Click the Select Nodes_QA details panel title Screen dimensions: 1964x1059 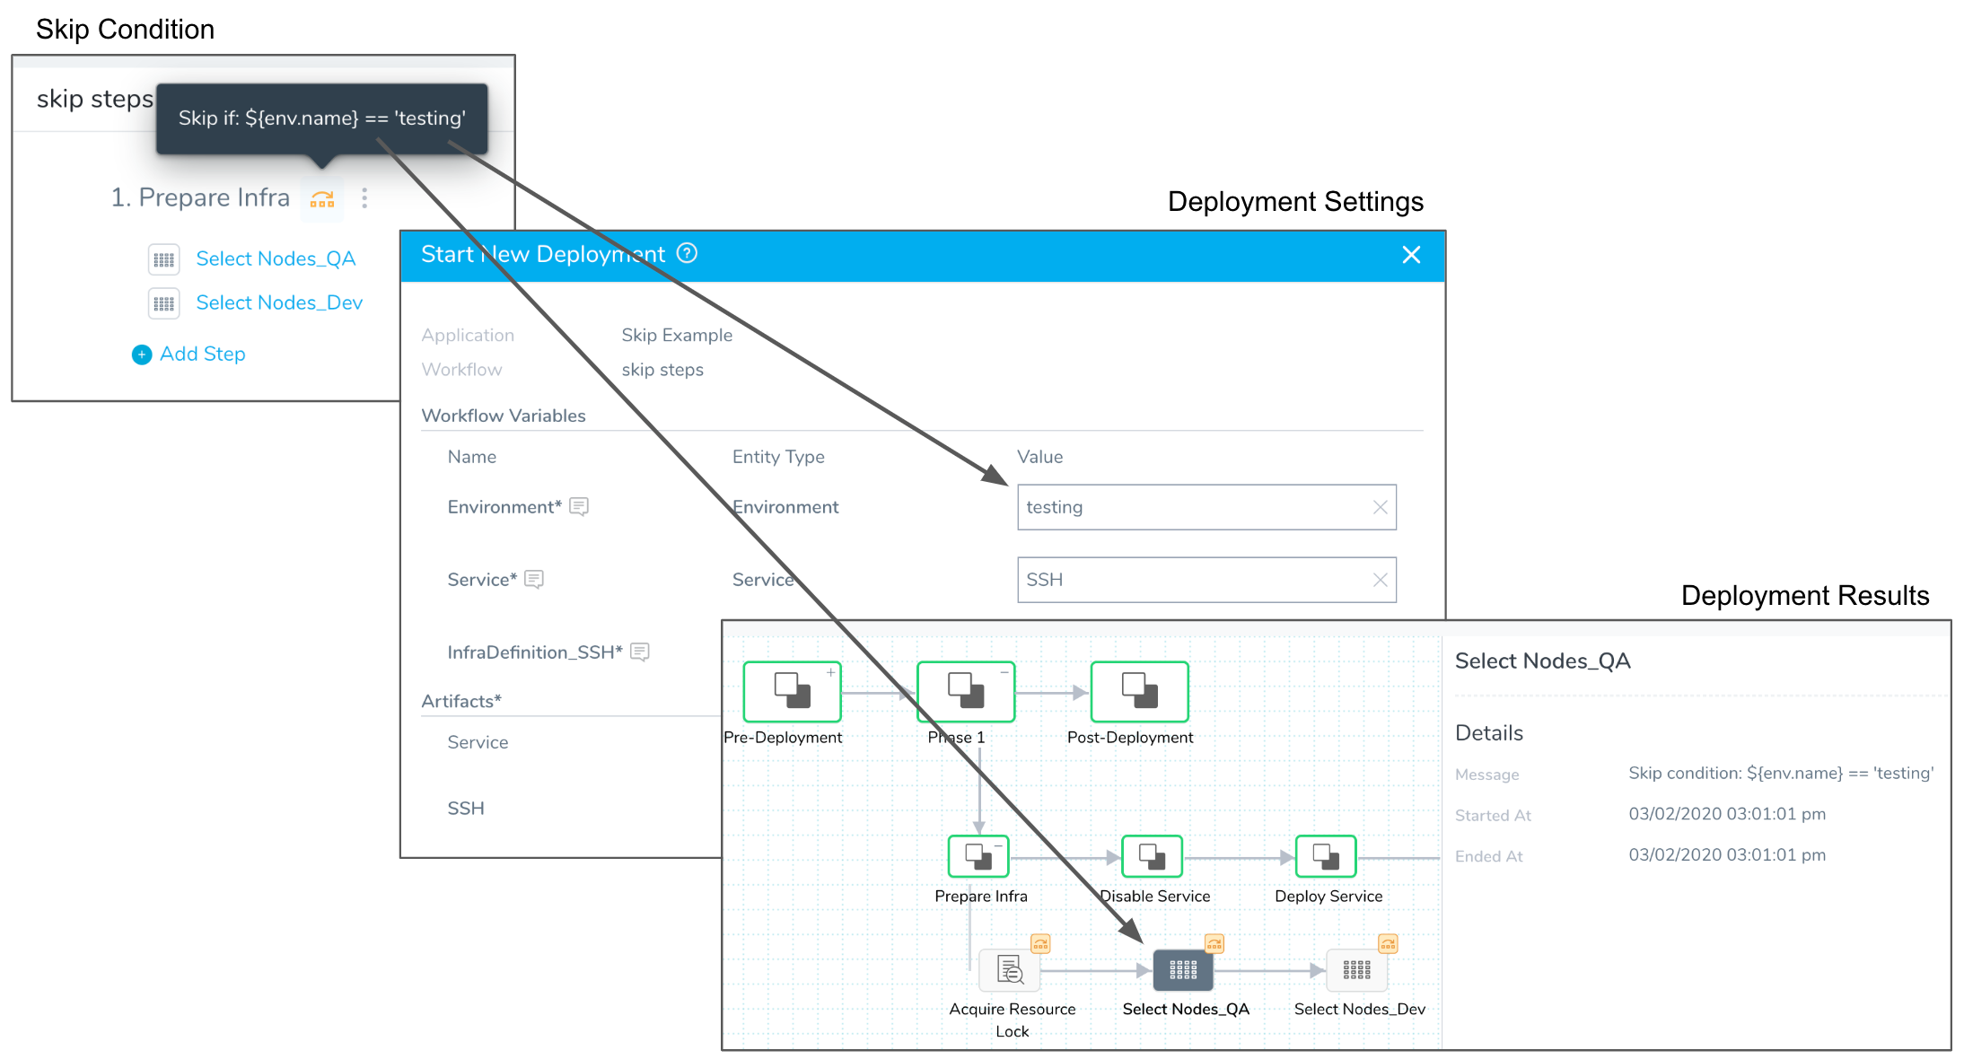(1542, 661)
